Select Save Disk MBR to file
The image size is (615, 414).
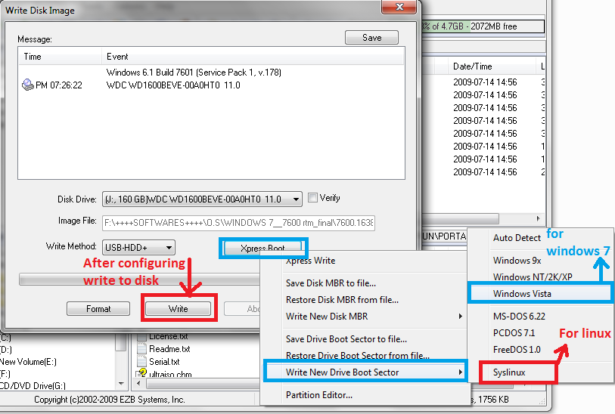[x=331, y=283]
